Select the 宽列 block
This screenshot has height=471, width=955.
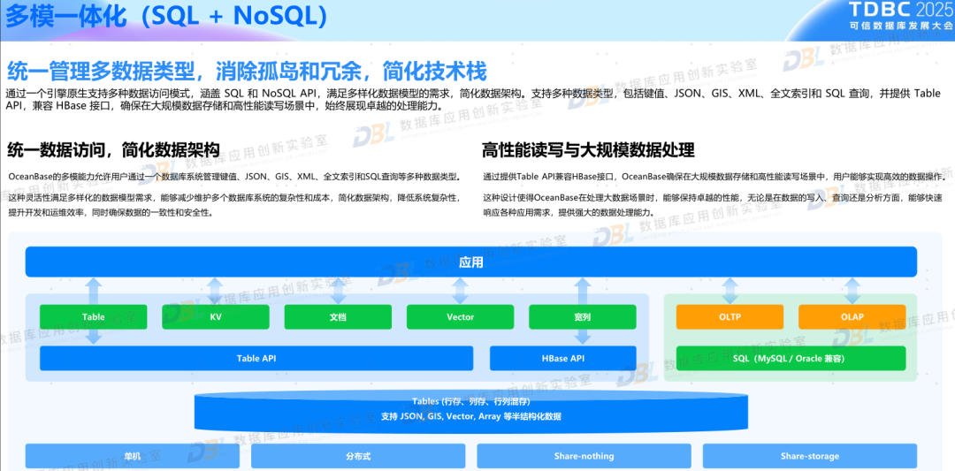(x=582, y=317)
